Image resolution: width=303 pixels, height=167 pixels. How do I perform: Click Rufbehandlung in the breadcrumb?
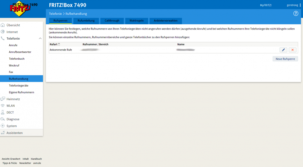coord(76,14)
